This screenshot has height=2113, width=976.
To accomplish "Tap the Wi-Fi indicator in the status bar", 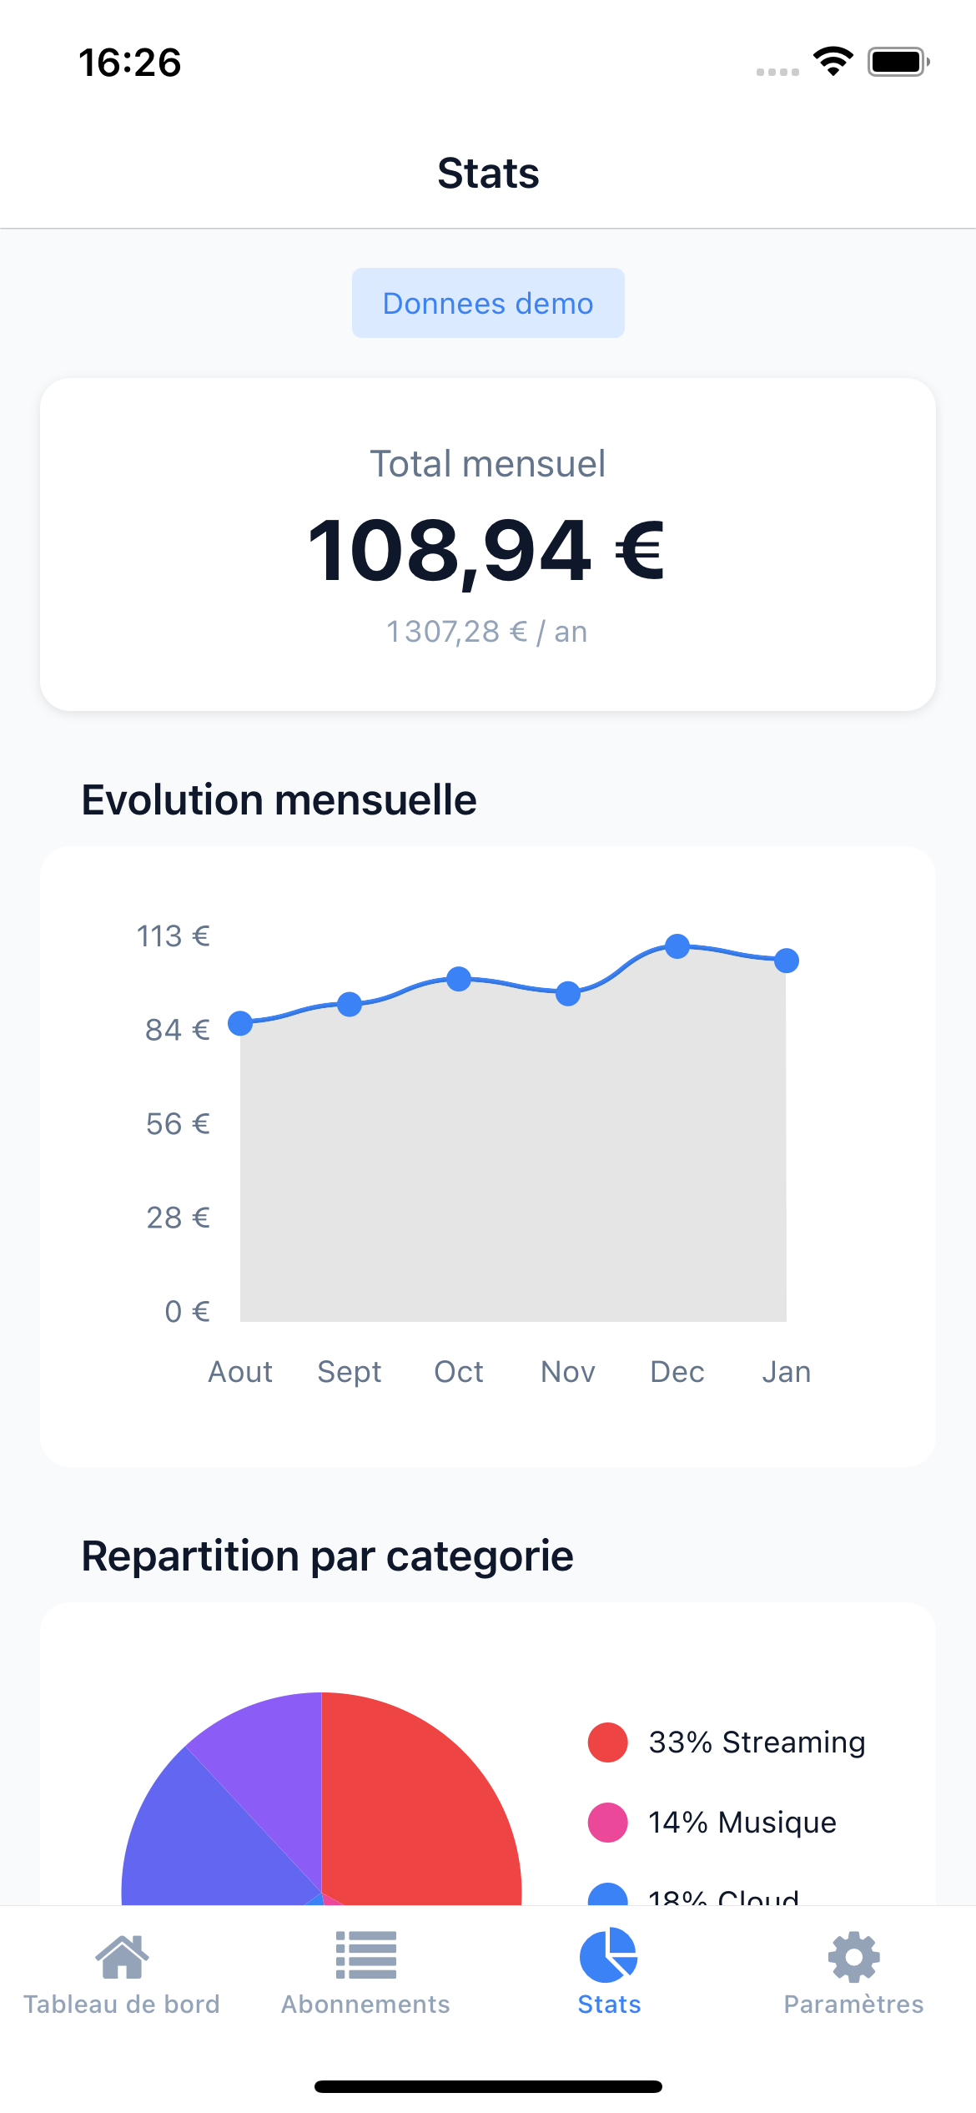I will click(x=833, y=60).
